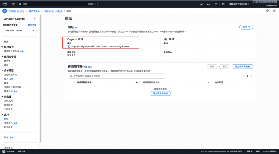Open 使用者 in the sidebar
Screen dimensions: 279x154
point(7,61)
